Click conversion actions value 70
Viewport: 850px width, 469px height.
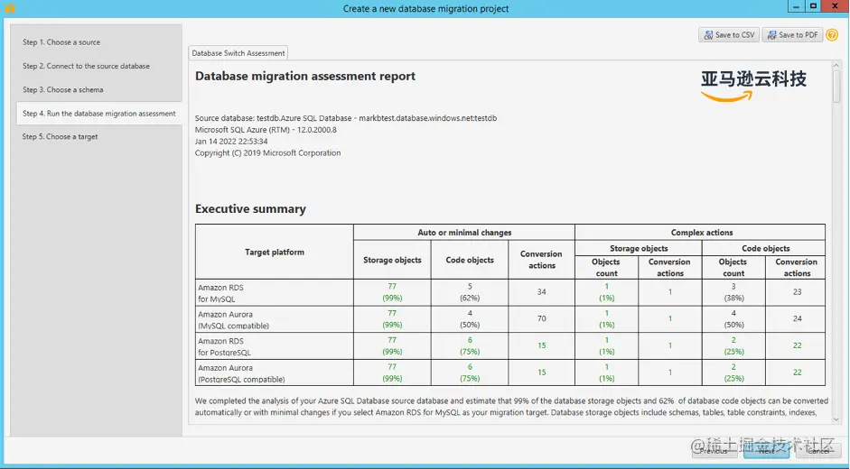pyautogui.click(x=542, y=318)
